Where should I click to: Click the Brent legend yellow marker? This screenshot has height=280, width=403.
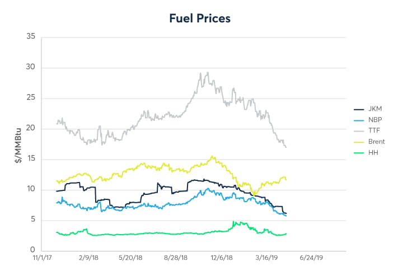click(x=359, y=141)
